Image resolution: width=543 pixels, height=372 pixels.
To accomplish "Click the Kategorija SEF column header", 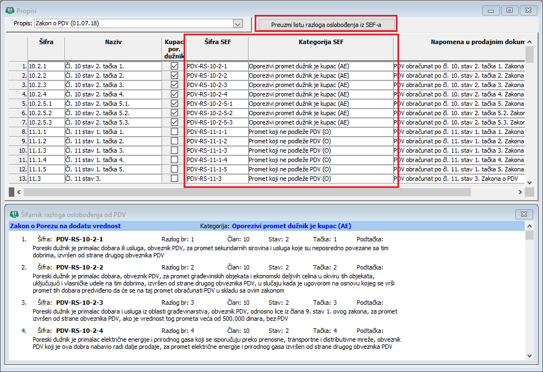I will (321, 42).
